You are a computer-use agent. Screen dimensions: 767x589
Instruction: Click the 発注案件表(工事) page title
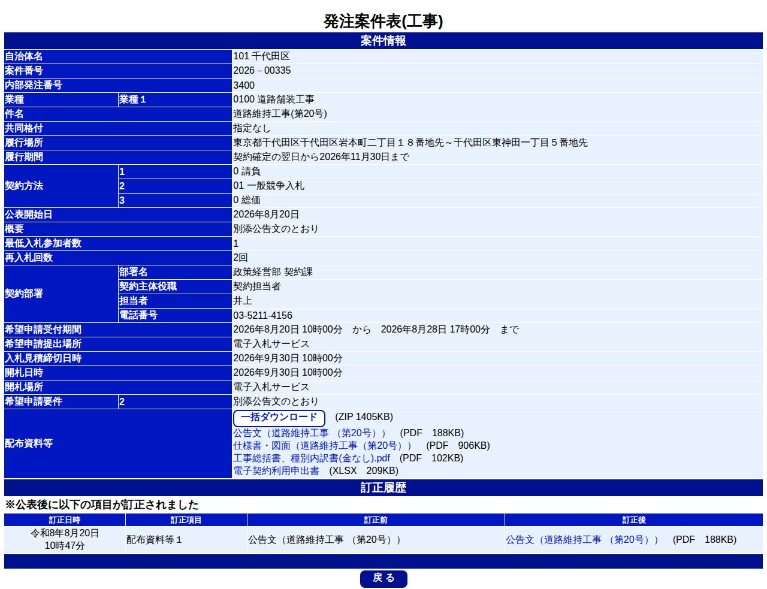coord(383,22)
